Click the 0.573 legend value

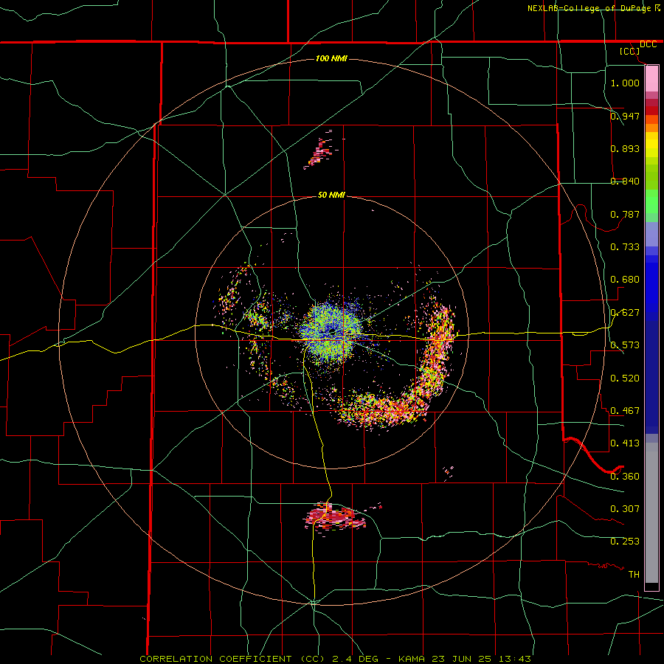point(625,345)
